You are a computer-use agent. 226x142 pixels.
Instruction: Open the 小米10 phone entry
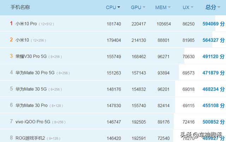tap(23, 40)
